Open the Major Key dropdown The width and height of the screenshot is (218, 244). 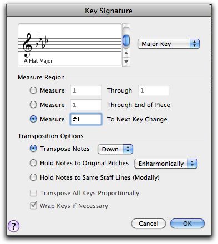tap(169, 44)
